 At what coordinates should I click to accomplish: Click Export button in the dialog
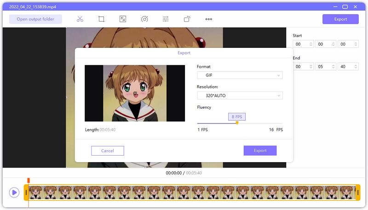pos(260,151)
